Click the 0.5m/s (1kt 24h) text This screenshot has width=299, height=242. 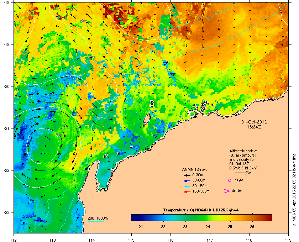(243, 168)
